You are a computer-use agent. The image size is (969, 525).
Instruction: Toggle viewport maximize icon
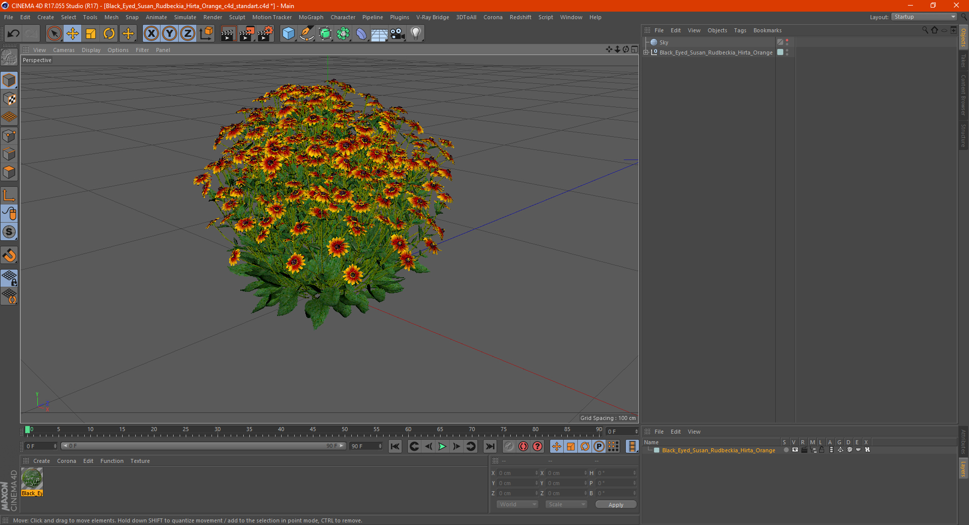coord(634,49)
